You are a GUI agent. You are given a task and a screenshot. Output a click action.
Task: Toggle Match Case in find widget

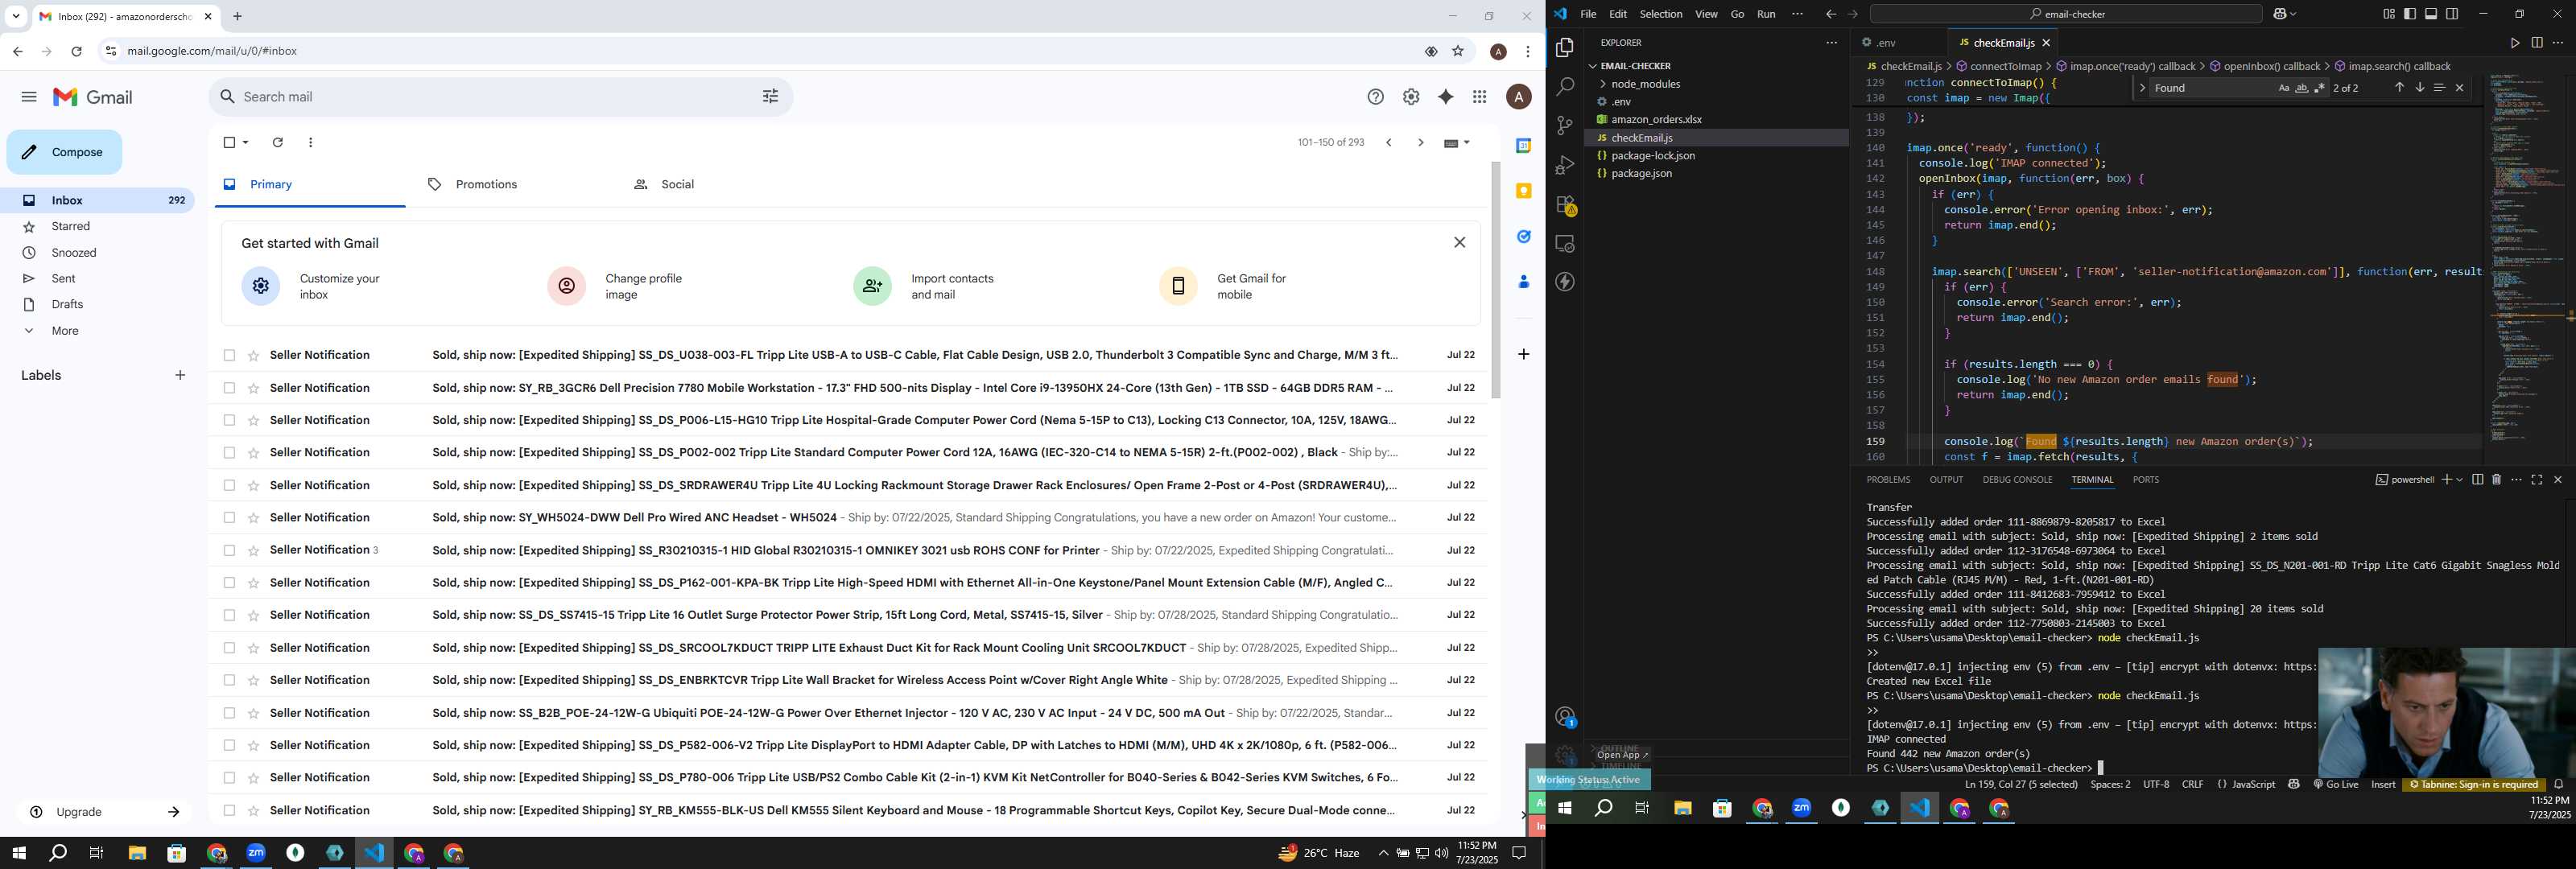point(2284,88)
